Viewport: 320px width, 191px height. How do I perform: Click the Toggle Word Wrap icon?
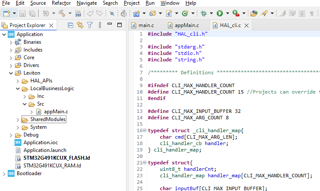click(293, 13)
